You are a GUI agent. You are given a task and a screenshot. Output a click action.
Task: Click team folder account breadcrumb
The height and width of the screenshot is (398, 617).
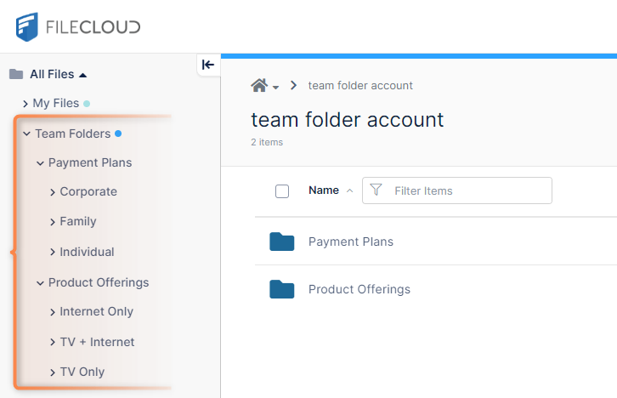(360, 86)
